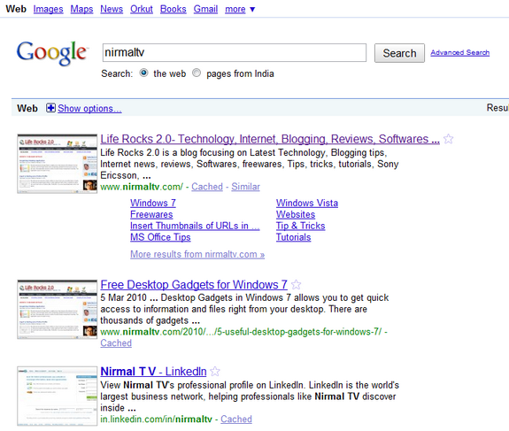This screenshot has height=431, width=509.
Task: Open Advanced Search link
Action: click(460, 52)
